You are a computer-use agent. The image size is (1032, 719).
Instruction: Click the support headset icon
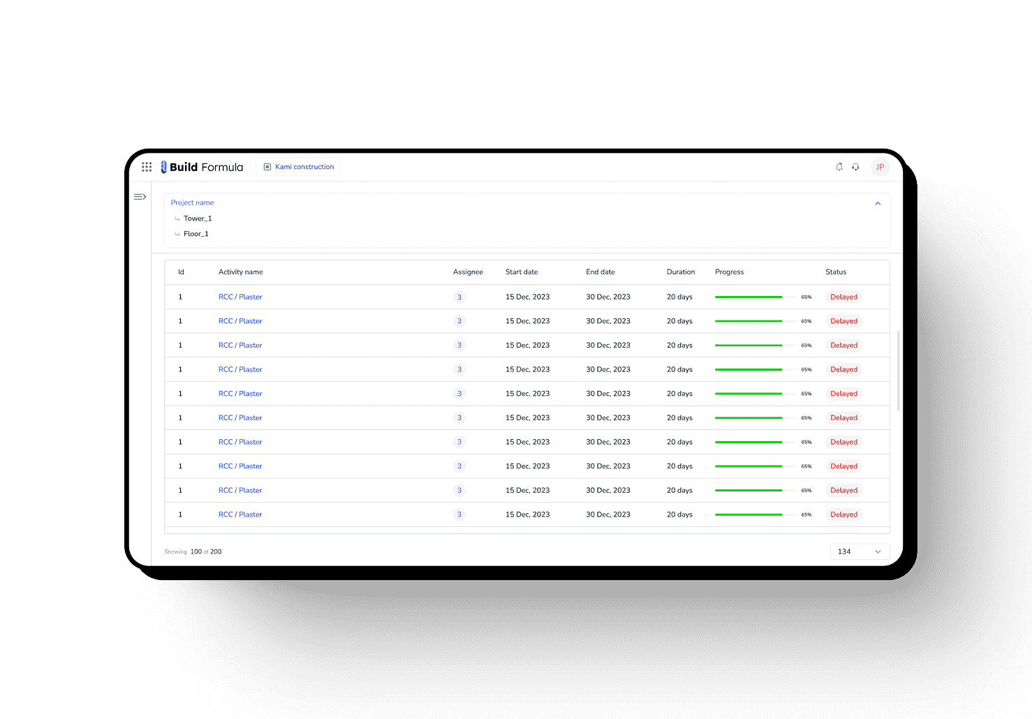[855, 167]
